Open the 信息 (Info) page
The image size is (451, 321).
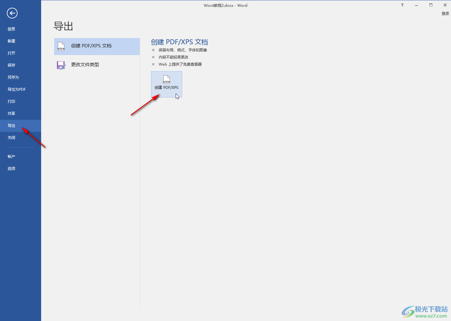tap(20, 29)
